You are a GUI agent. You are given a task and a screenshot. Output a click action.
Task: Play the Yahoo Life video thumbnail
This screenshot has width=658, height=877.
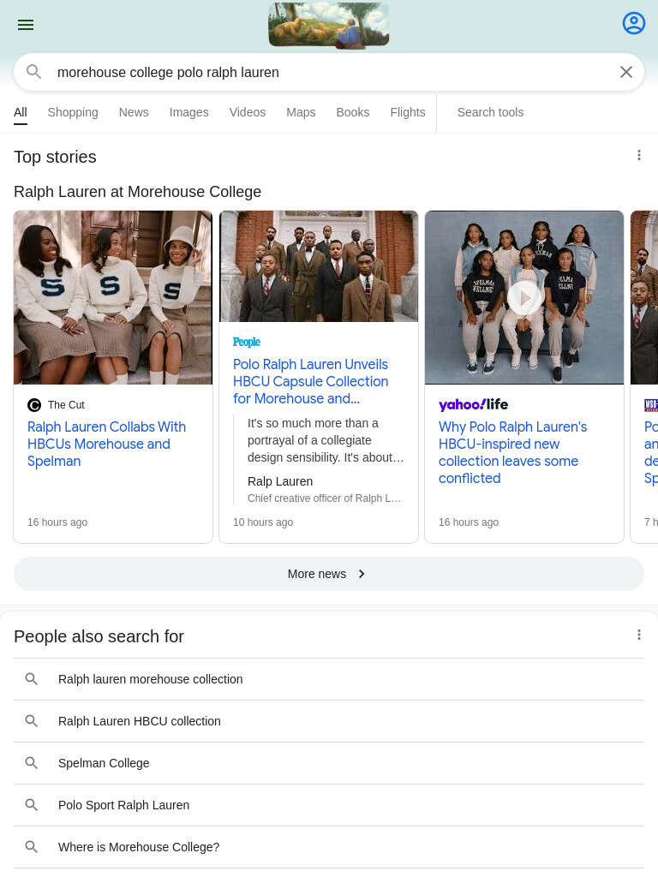524,297
